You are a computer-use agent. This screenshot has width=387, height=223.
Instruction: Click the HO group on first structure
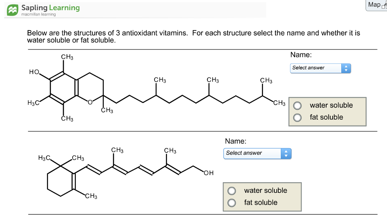click(x=34, y=72)
